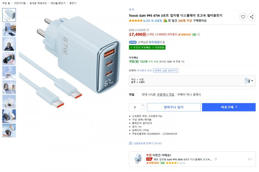This screenshot has height=172, width=259.
Task: Click the heart wishlist icon
Action: point(243,17)
